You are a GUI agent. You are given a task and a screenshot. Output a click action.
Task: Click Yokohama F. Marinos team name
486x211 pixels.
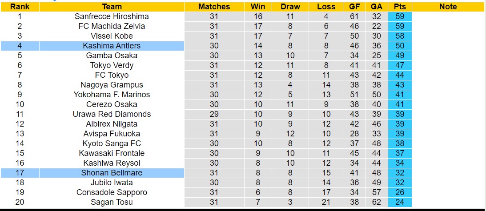coord(112,95)
